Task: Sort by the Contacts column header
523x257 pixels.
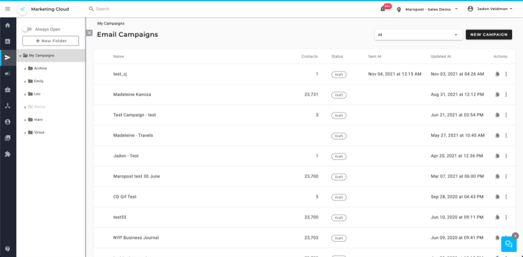Action: pos(309,56)
